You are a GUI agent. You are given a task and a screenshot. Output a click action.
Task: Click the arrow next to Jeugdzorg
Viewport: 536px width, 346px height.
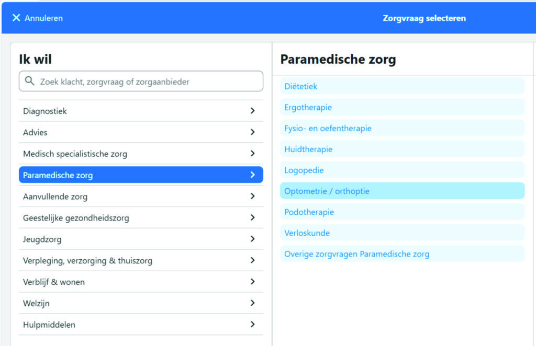coord(253,239)
